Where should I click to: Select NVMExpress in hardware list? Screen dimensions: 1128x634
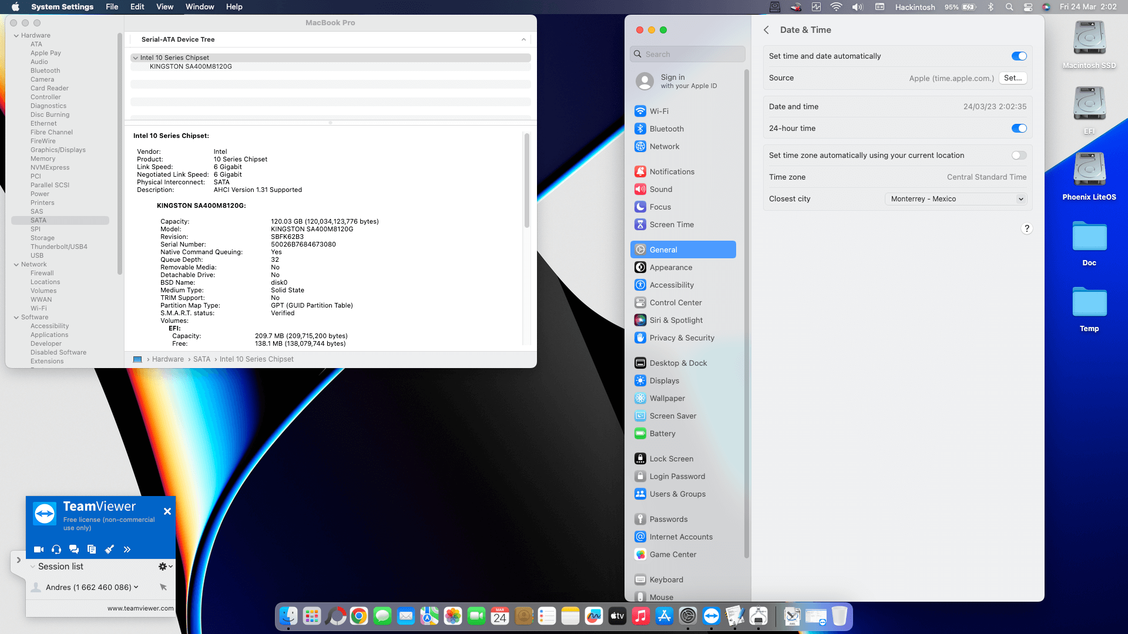pos(50,167)
